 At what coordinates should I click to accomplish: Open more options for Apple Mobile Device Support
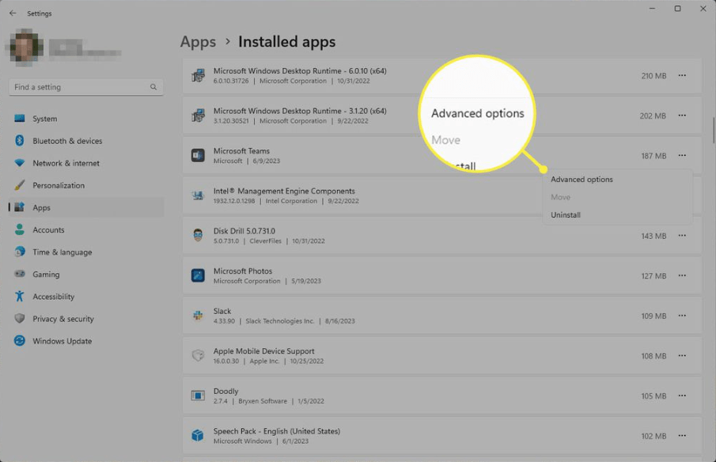[682, 356]
